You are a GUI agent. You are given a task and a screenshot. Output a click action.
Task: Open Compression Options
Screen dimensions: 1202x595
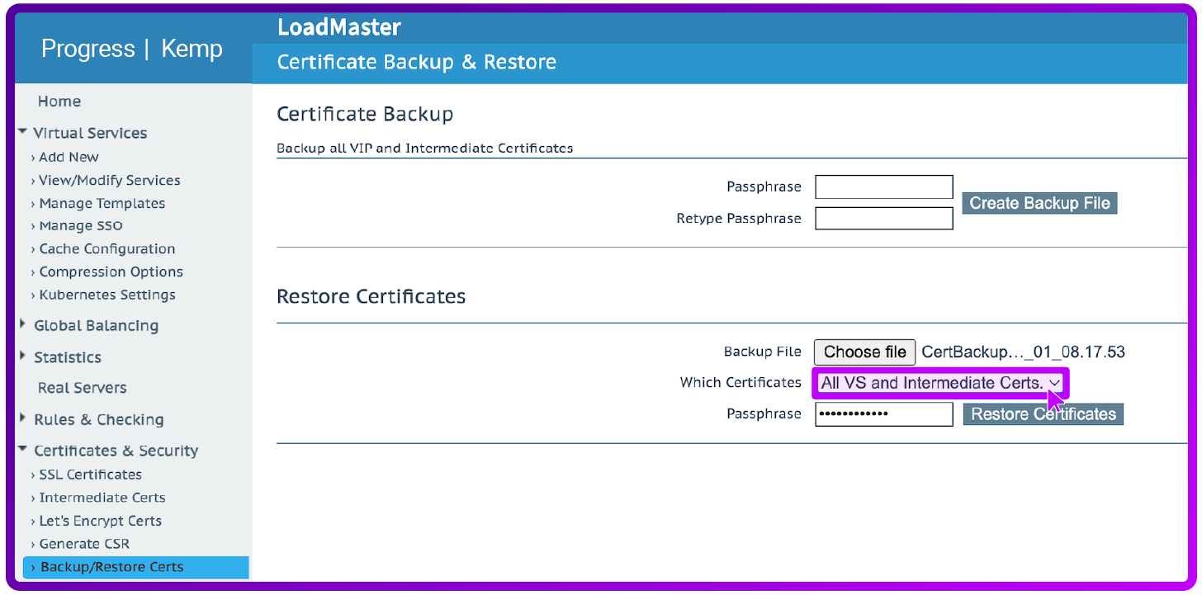pyautogui.click(x=111, y=272)
